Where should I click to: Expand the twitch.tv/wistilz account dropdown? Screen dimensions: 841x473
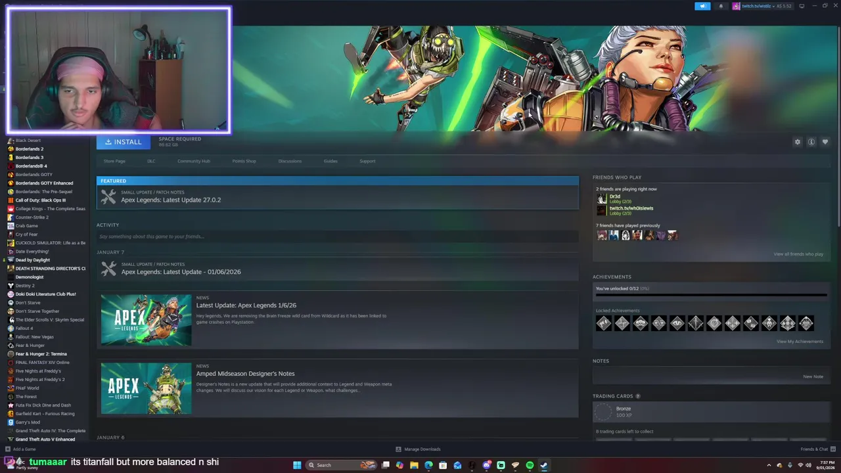763,6
